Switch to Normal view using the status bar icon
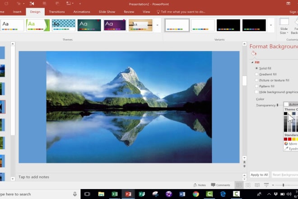The image size is (298, 199). point(239,185)
